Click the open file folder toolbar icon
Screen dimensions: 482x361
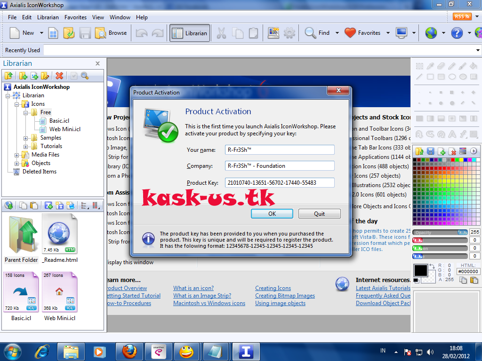[69, 33]
